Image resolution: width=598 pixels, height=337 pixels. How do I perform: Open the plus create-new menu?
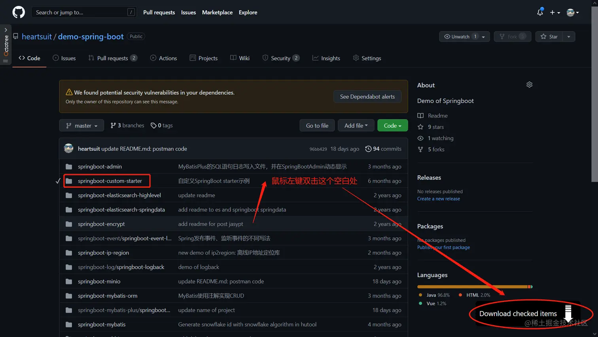555,12
